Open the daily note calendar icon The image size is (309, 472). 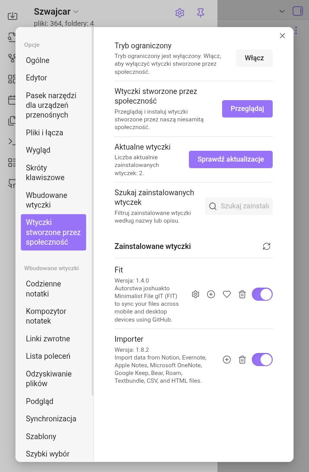pyautogui.click(x=12, y=100)
